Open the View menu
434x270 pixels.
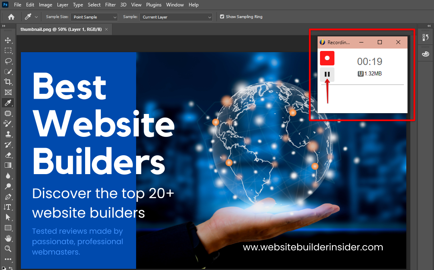(x=136, y=5)
